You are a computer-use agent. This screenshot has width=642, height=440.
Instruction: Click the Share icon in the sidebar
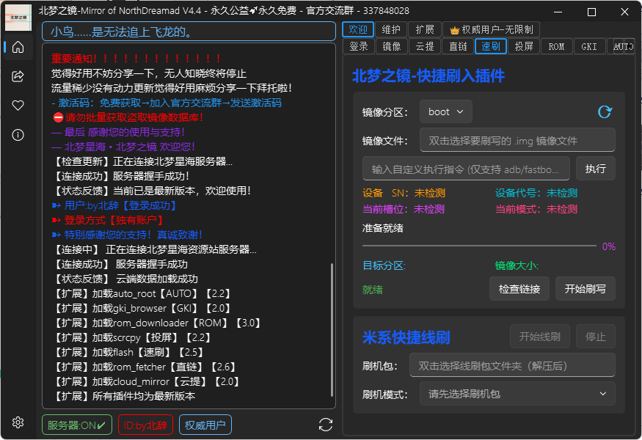(18, 76)
